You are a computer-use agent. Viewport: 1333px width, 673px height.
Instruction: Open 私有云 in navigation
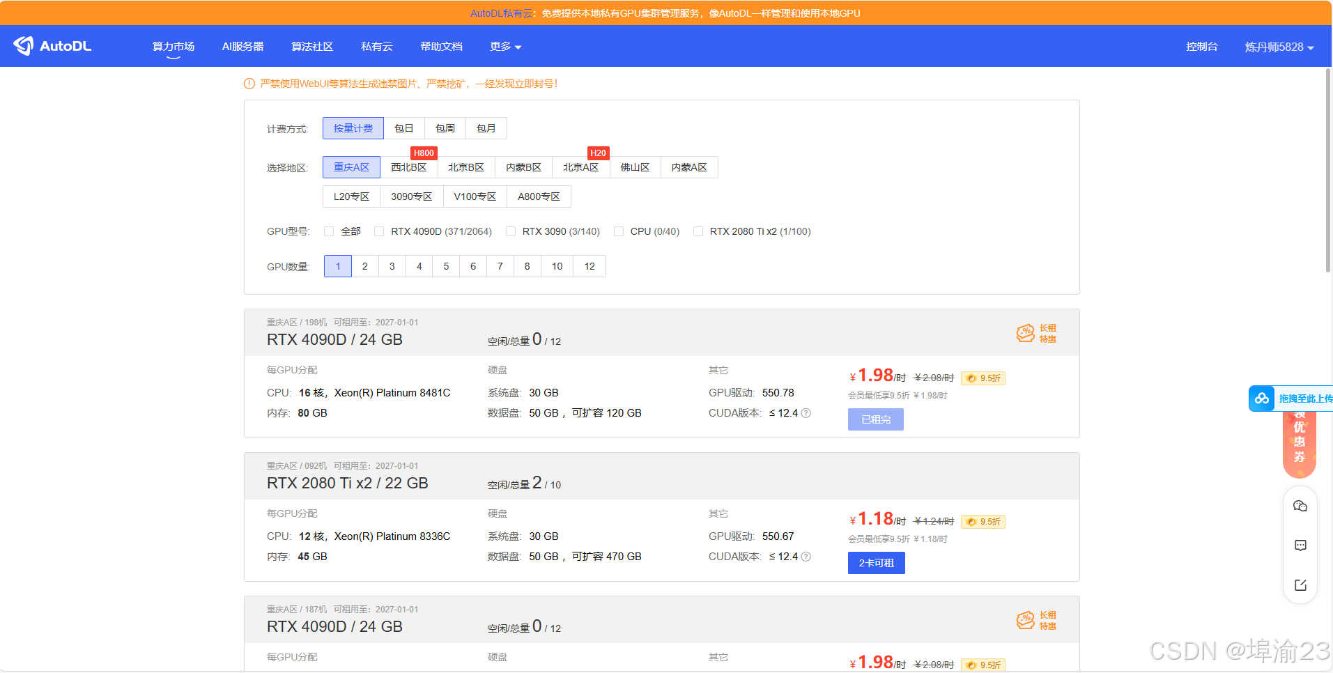[377, 47]
